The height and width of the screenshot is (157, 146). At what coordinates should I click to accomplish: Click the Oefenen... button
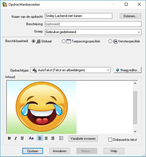point(130,16)
